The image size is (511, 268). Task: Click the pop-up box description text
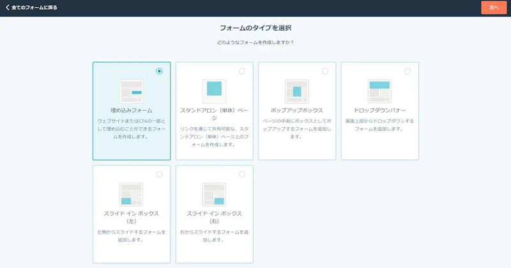[x=297, y=129]
